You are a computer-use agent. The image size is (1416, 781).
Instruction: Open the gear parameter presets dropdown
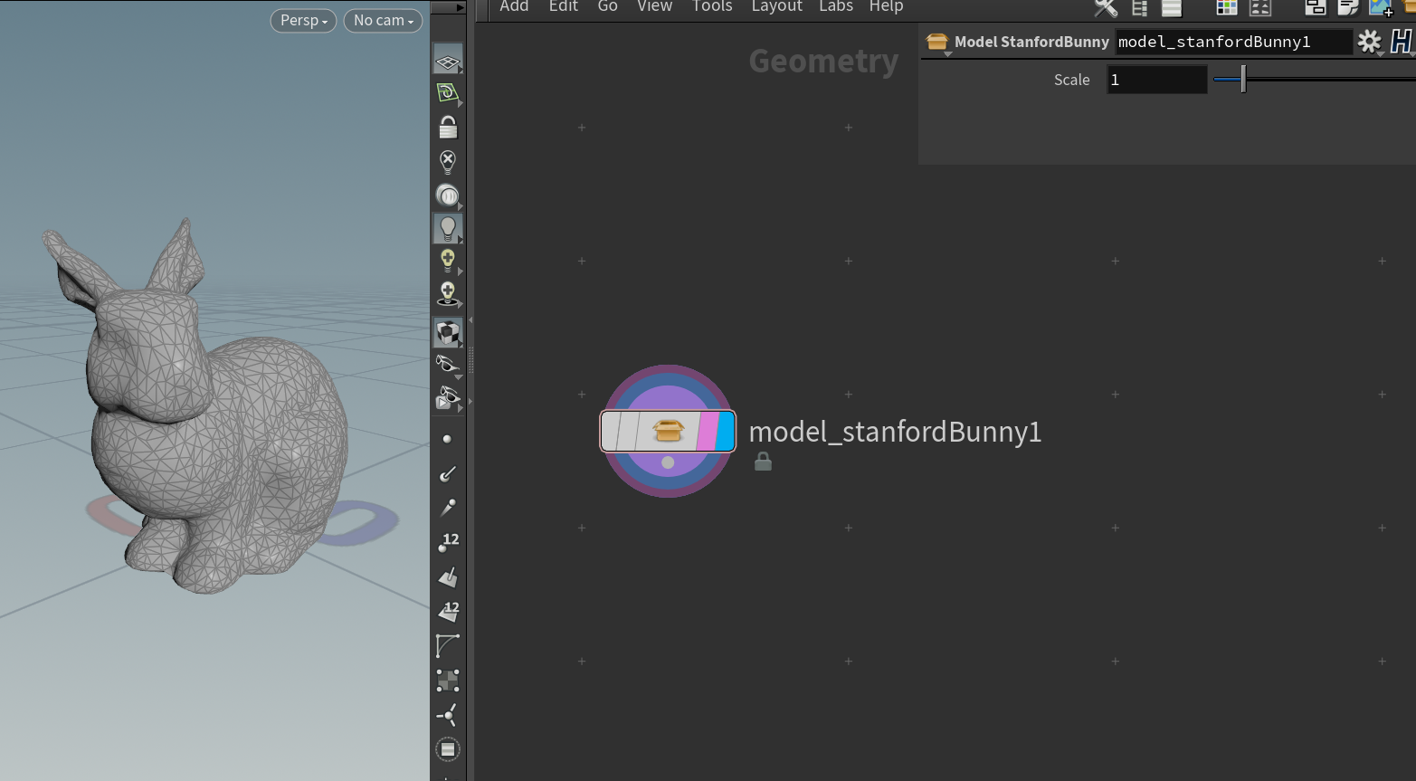tap(1369, 41)
